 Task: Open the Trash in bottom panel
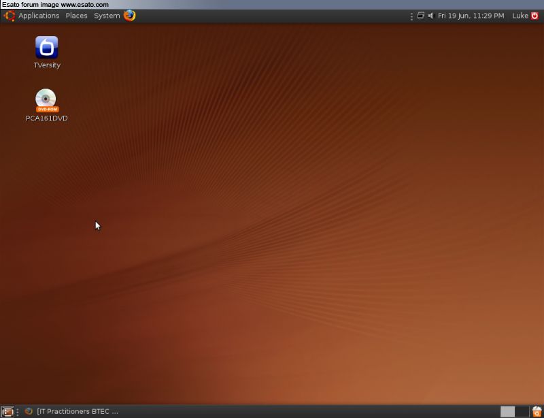(537, 411)
